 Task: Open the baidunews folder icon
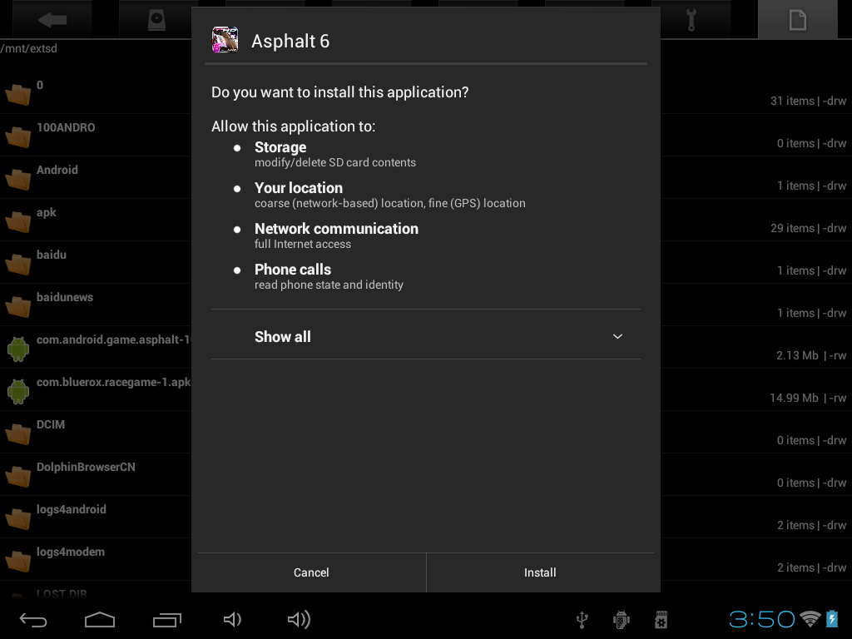(x=18, y=306)
